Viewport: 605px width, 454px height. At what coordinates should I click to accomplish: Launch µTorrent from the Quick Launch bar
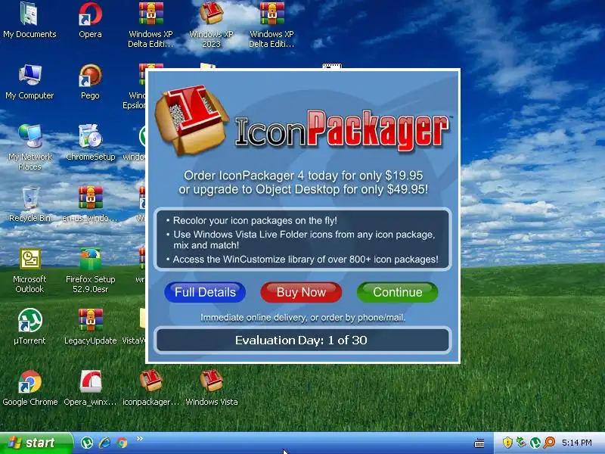87,443
